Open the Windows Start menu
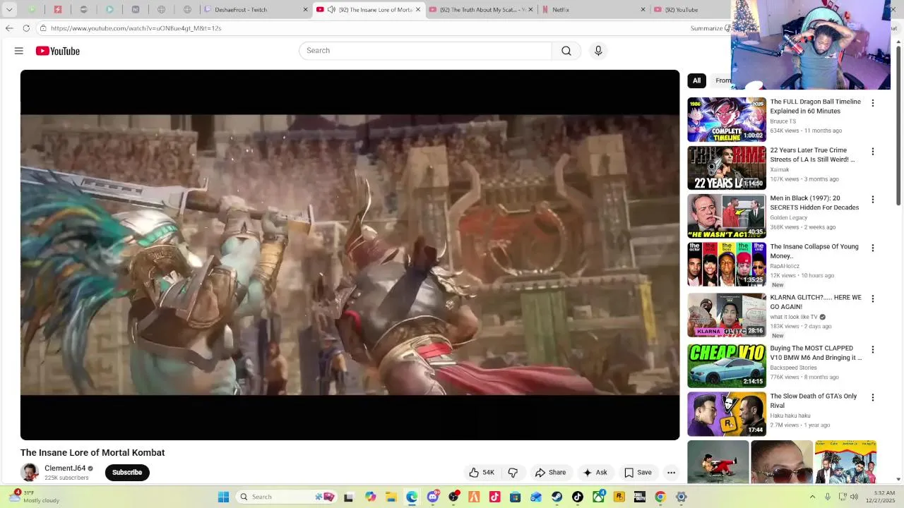 click(x=223, y=497)
